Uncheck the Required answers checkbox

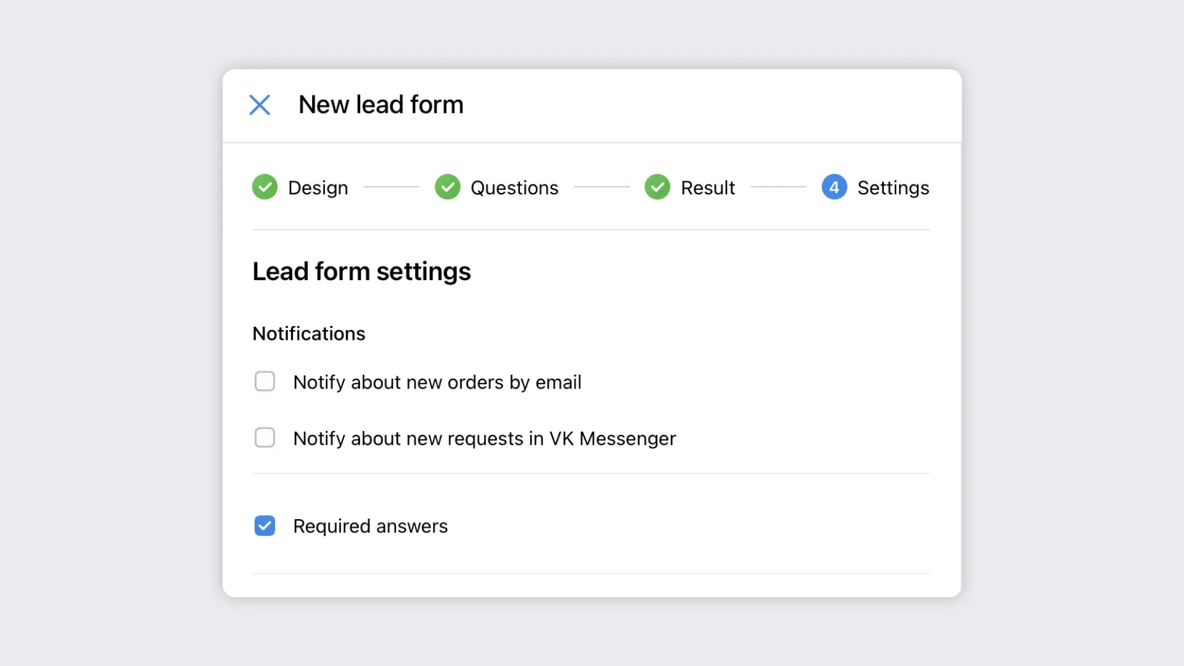[265, 526]
